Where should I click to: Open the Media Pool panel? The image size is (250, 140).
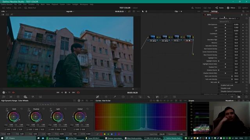coord(30,8)
